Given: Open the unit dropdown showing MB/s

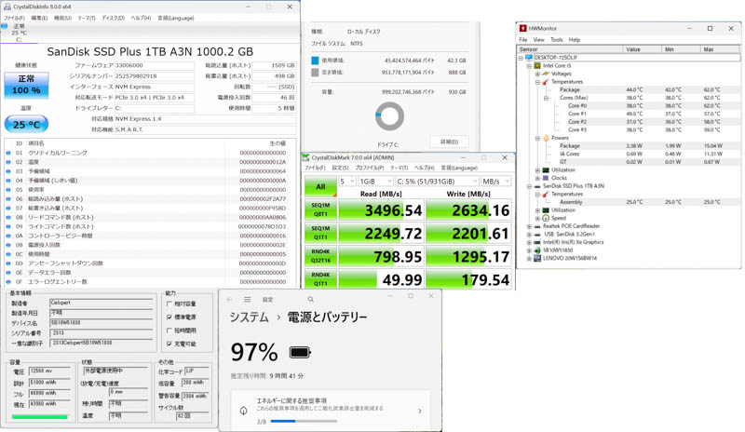Looking at the screenshot, I should (x=496, y=182).
